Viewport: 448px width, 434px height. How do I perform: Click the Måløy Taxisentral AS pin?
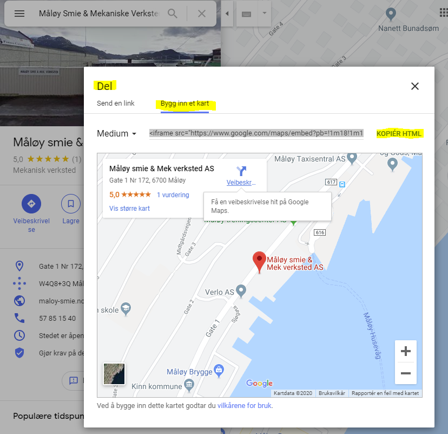pyautogui.click(x=352, y=158)
